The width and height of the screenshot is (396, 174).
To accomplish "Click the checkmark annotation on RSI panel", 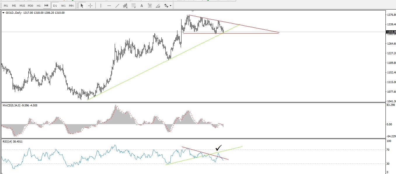I will [219, 148].
